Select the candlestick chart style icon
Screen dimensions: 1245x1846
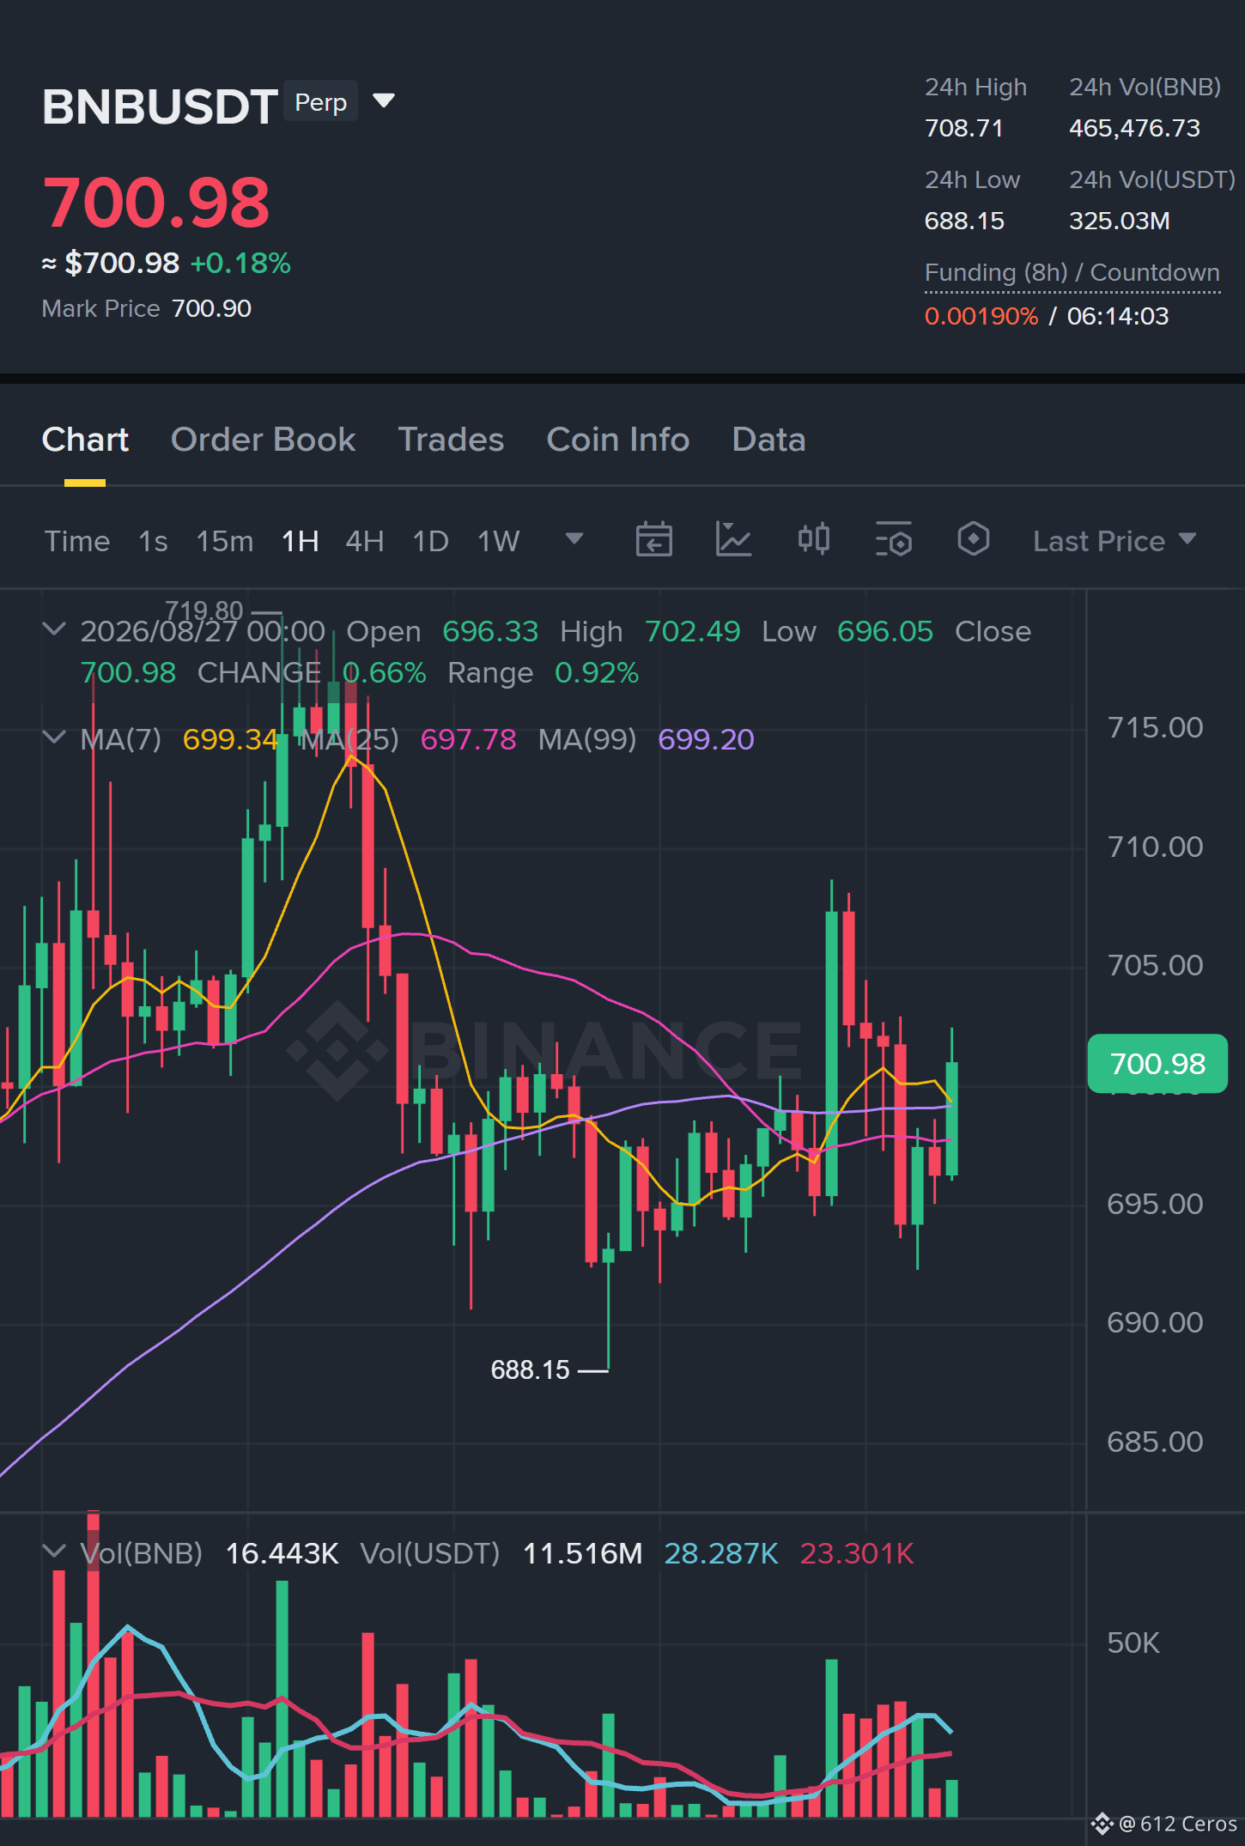(x=813, y=540)
